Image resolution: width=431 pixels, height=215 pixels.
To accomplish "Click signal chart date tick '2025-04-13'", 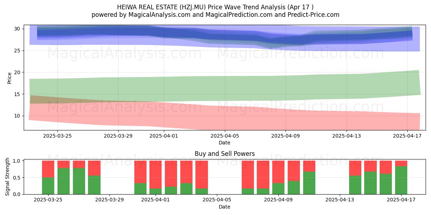I will click(340, 200).
